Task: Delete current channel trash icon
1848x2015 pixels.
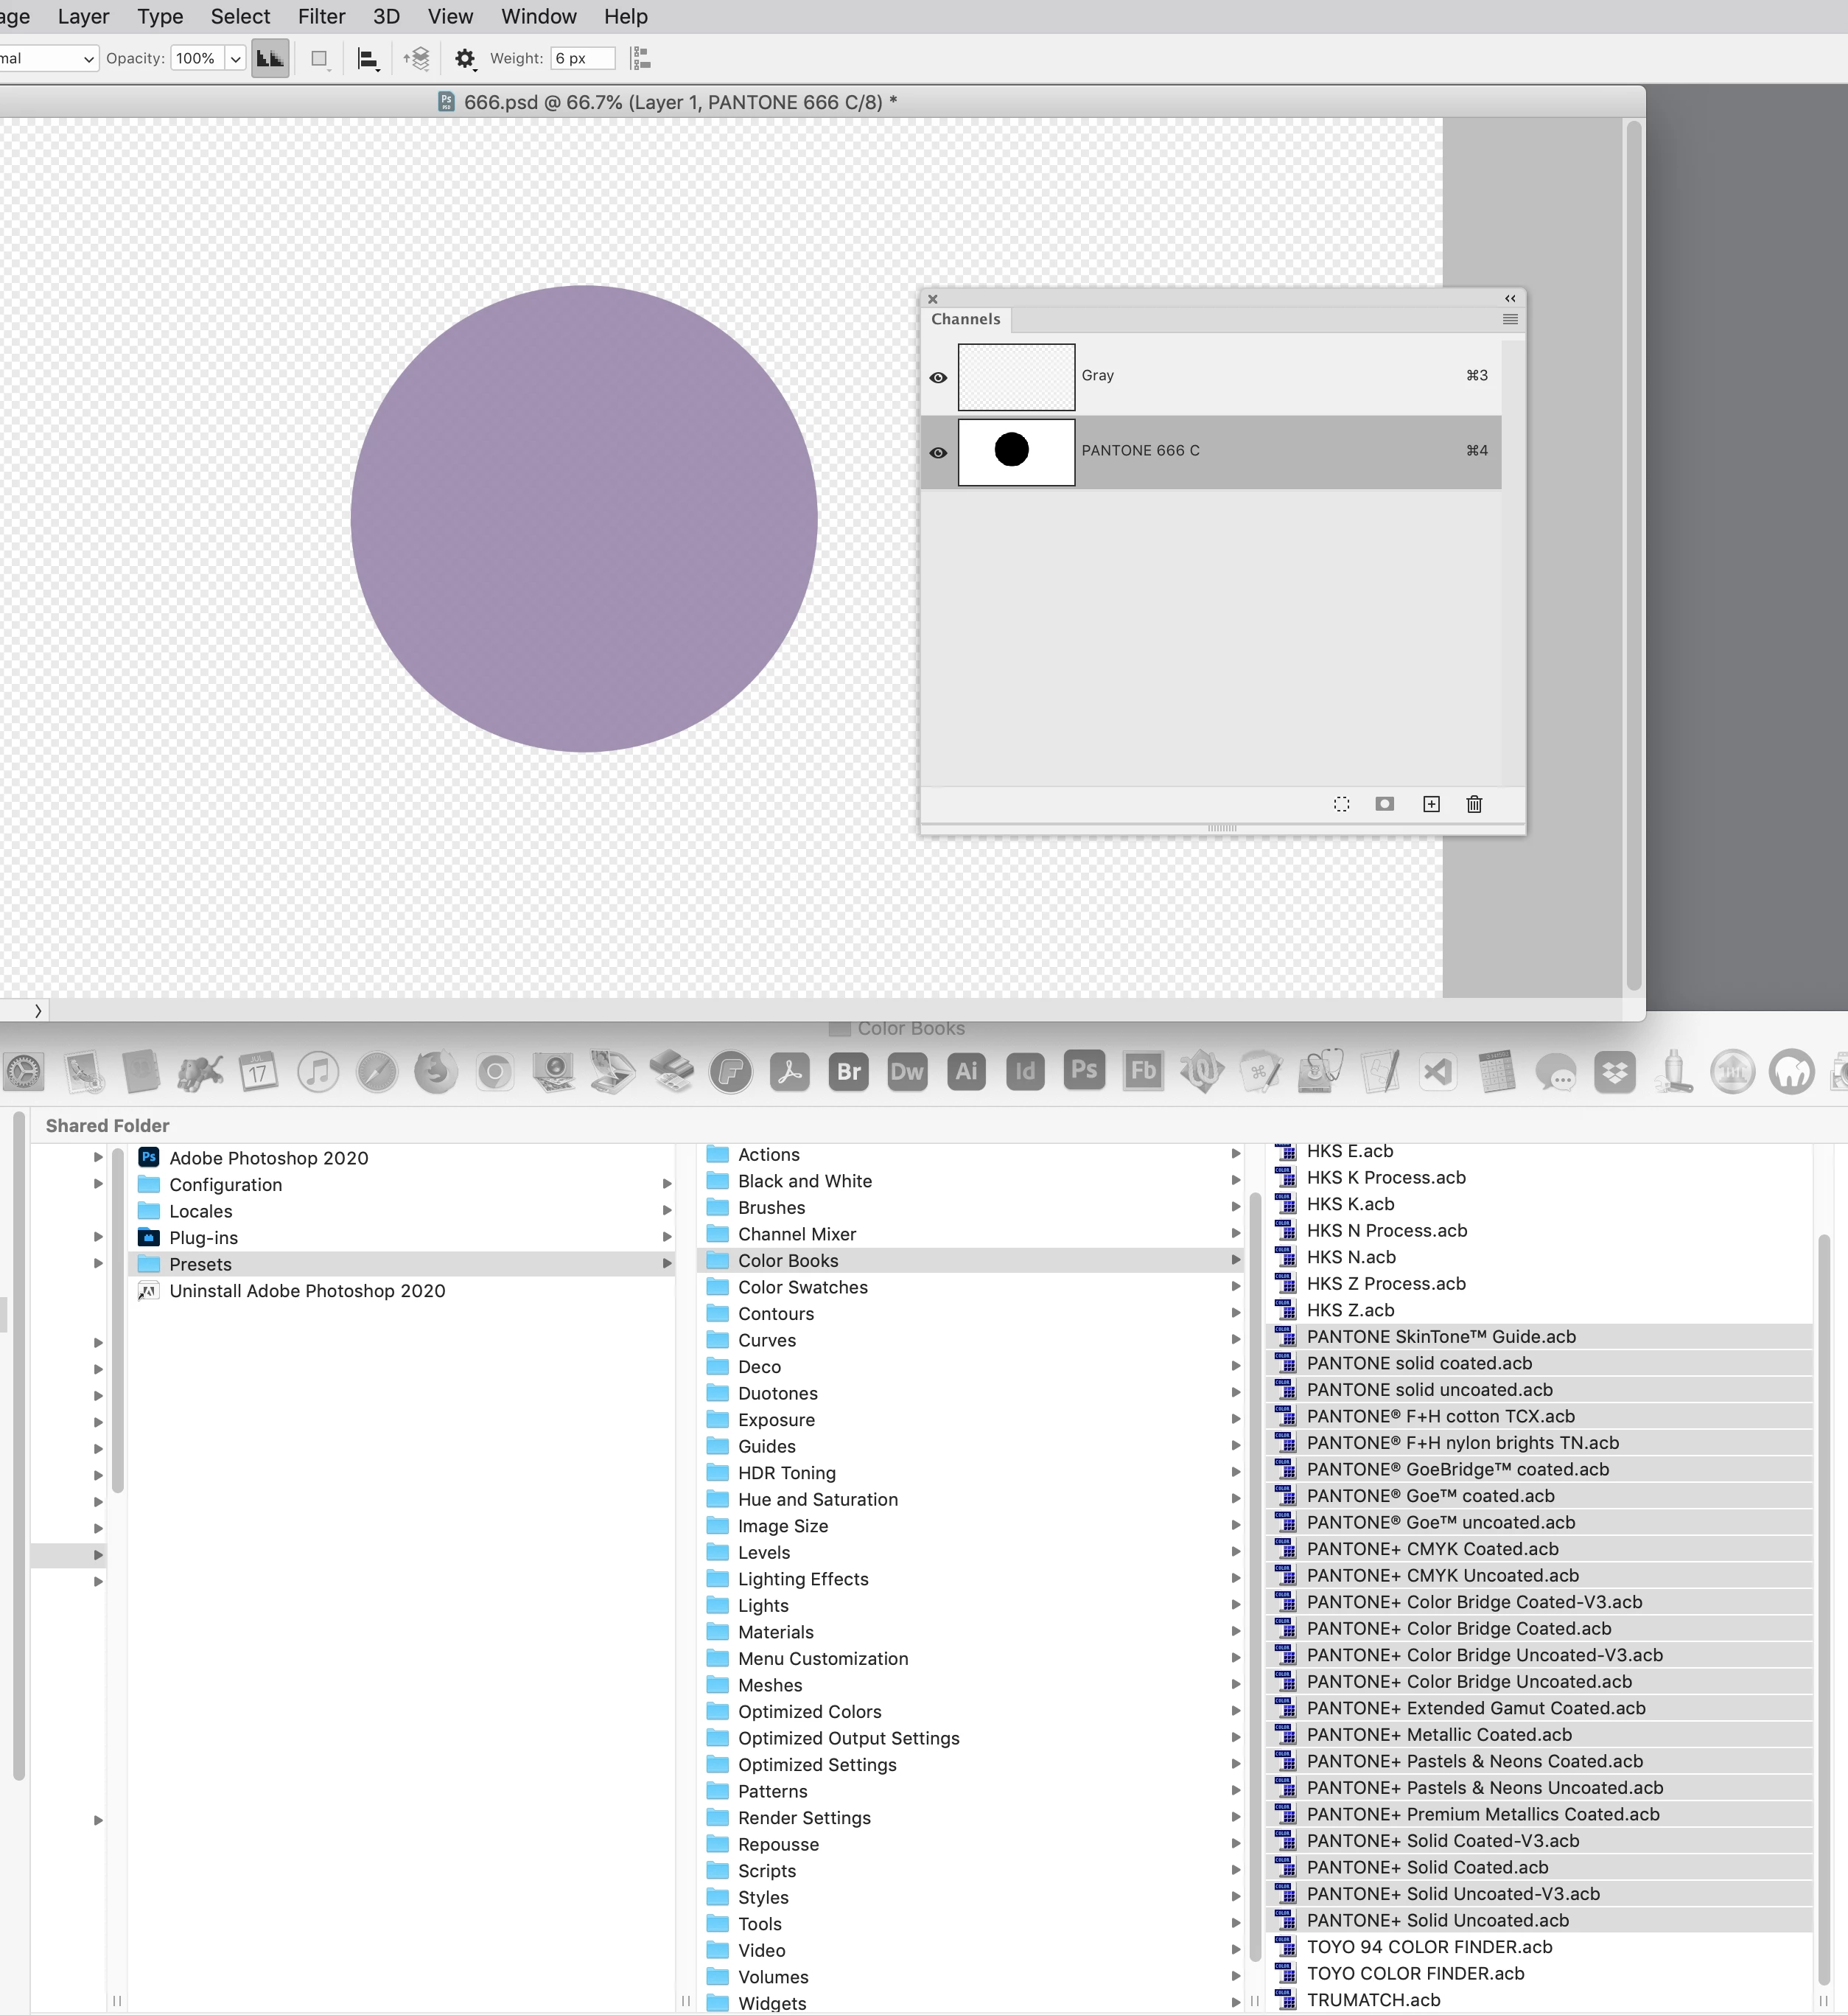Action: pyautogui.click(x=1474, y=804)
